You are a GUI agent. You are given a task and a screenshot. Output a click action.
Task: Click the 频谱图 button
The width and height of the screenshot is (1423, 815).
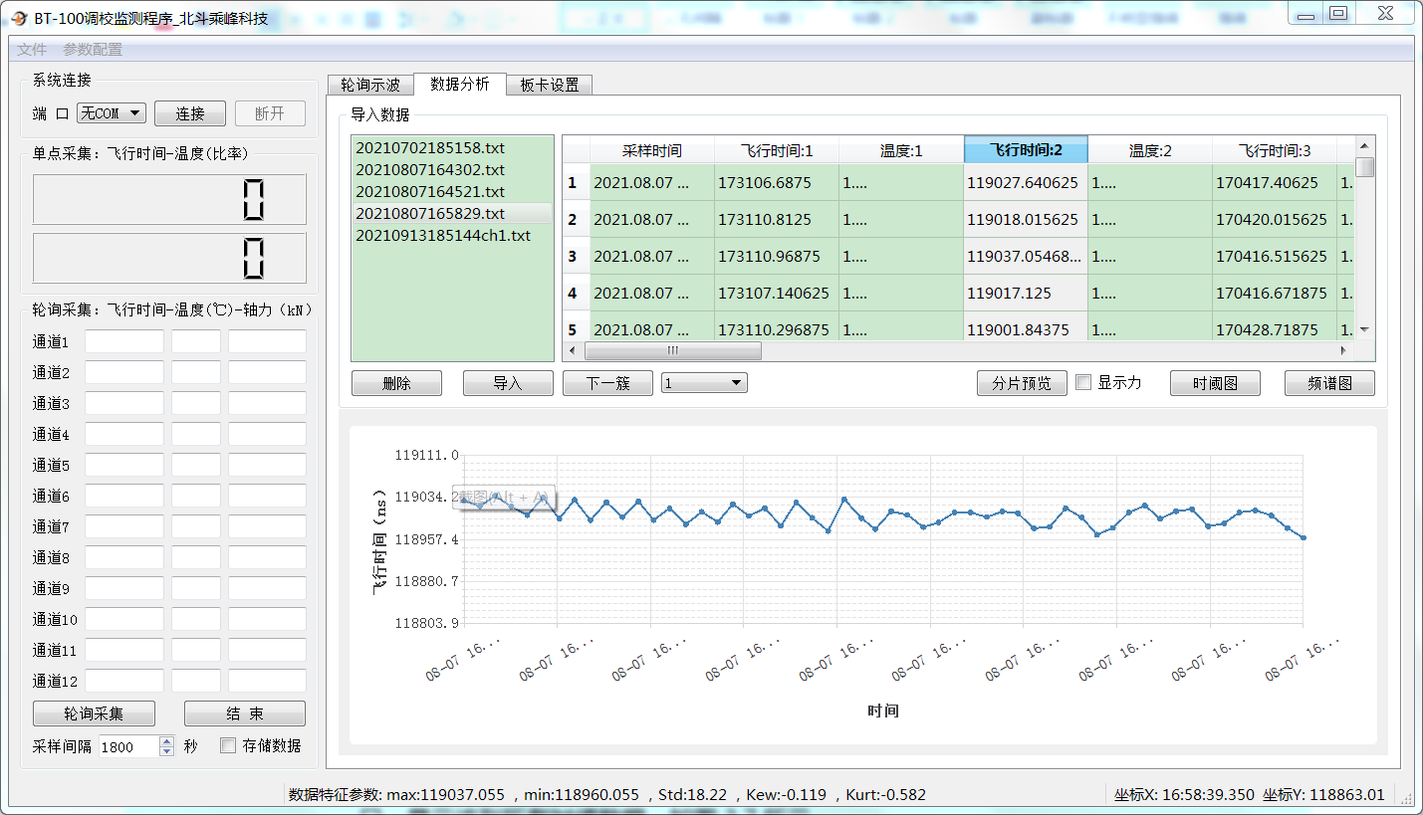click(1329, 383)
